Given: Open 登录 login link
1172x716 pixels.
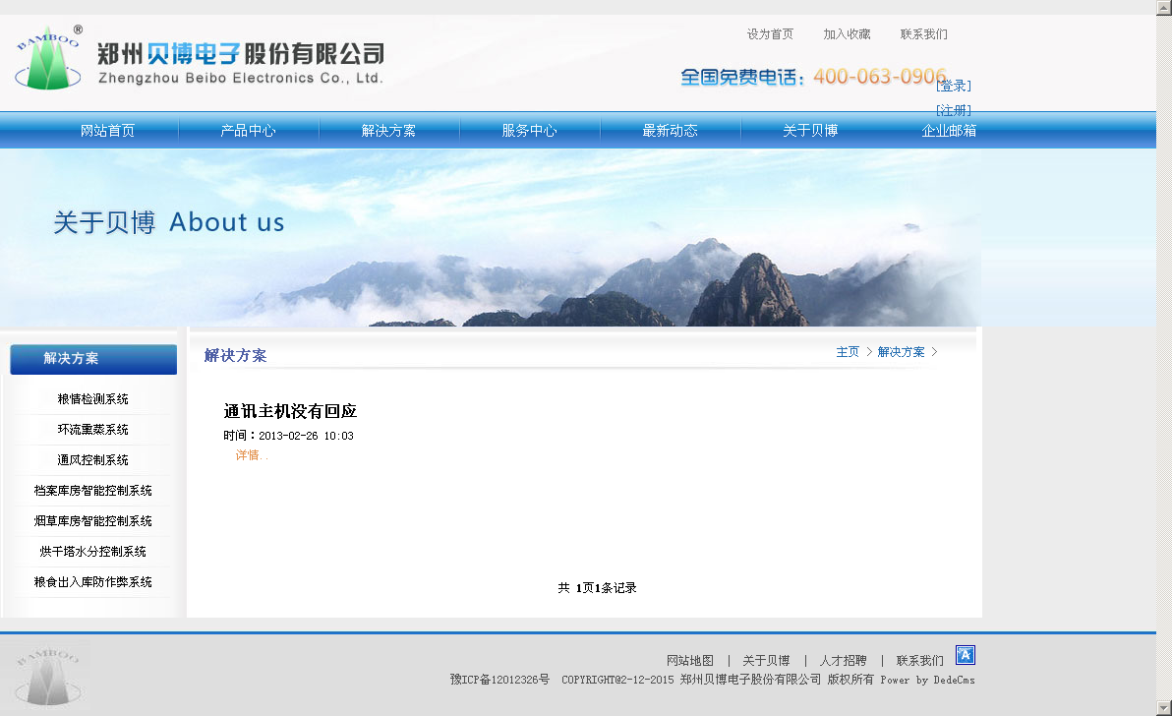Looking at the screenshot, I should click(953, 86).
